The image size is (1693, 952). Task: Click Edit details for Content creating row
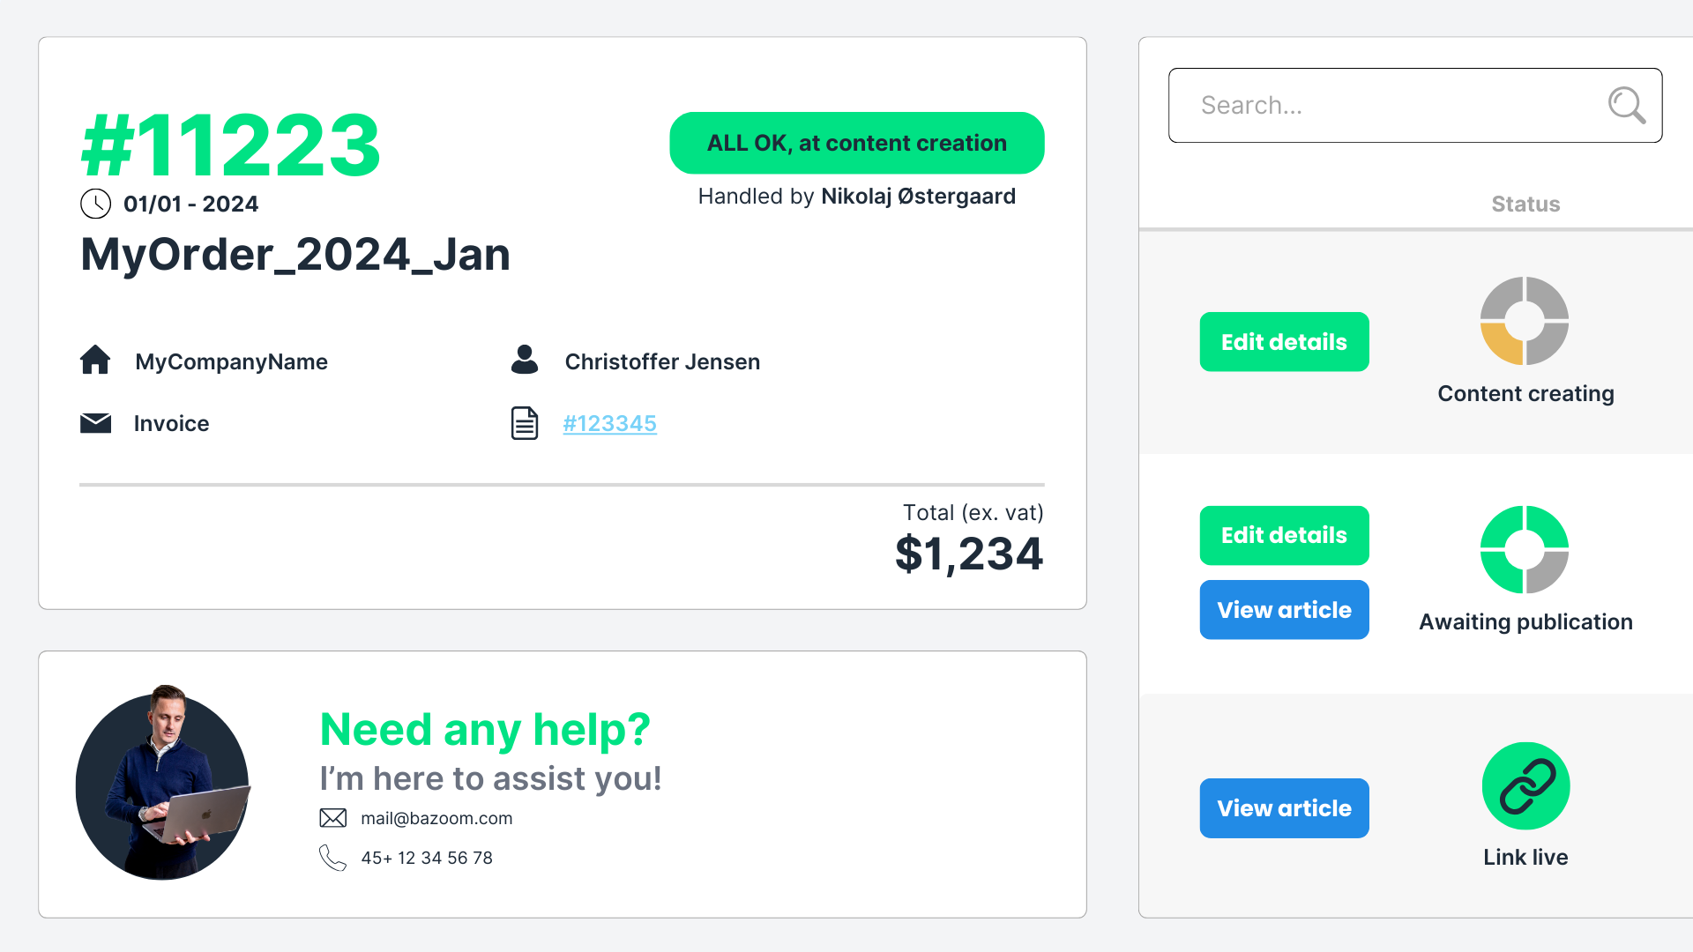(1285, 342)
